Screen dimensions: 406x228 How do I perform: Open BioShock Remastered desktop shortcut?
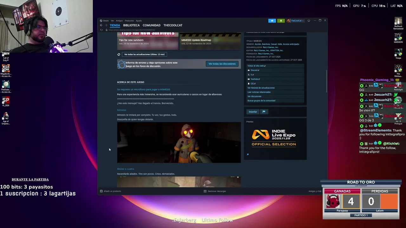[x=398, y=23]
